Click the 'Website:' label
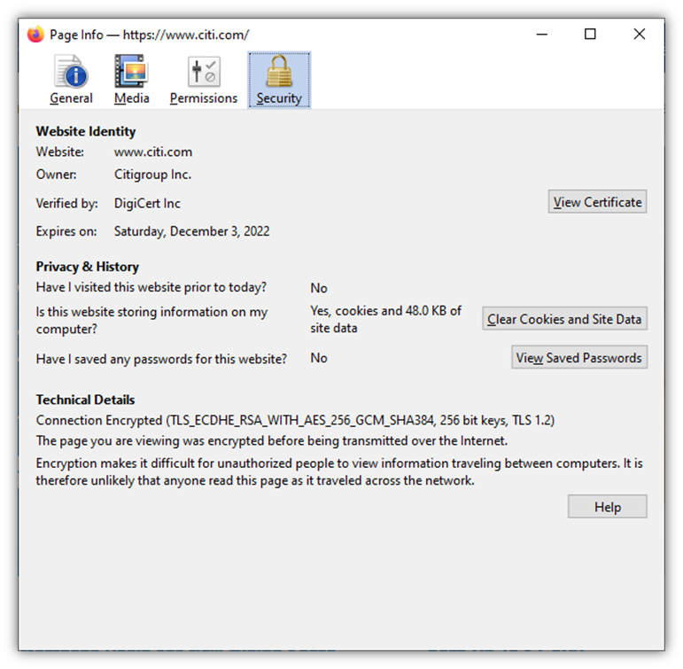The height and width of the screenshot is (669, 683). (x=59, y=152)
